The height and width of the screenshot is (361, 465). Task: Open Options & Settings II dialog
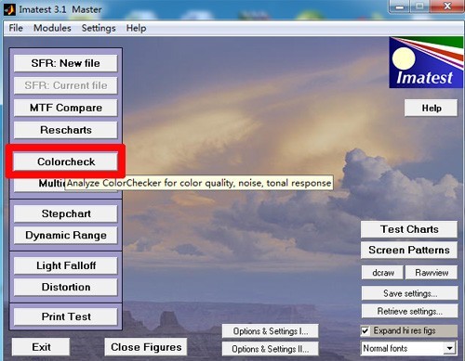[271, 349]
